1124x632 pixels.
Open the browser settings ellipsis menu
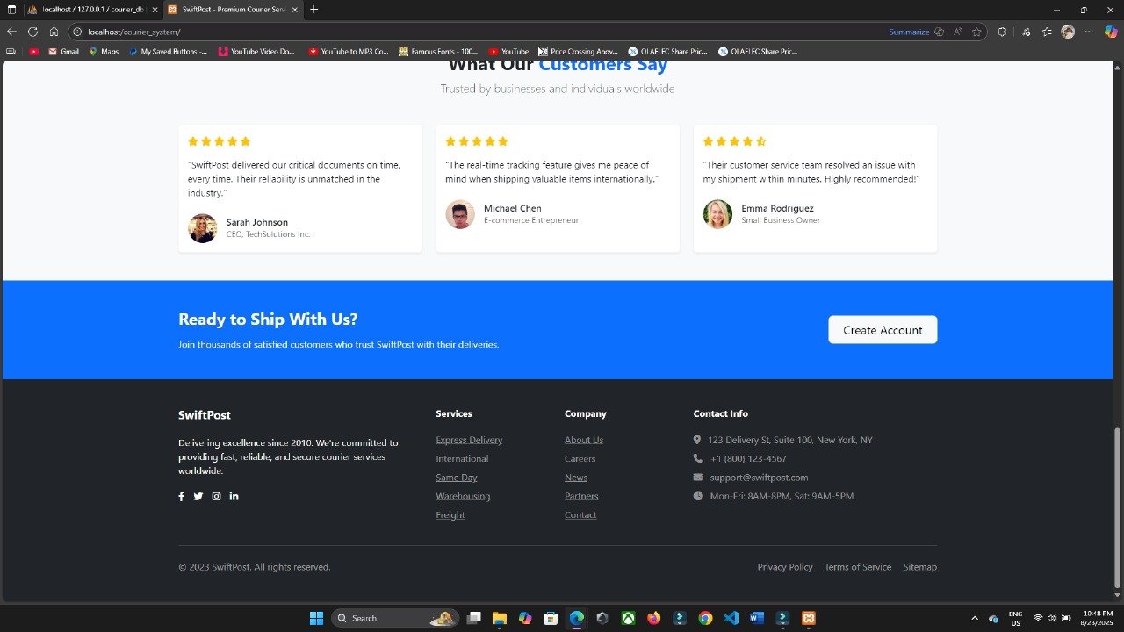pyautogui.click(x=1089, y=32)
